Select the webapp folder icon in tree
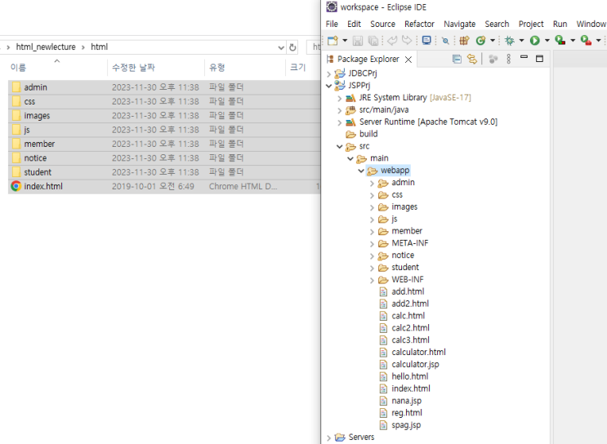 click(372, 171)
